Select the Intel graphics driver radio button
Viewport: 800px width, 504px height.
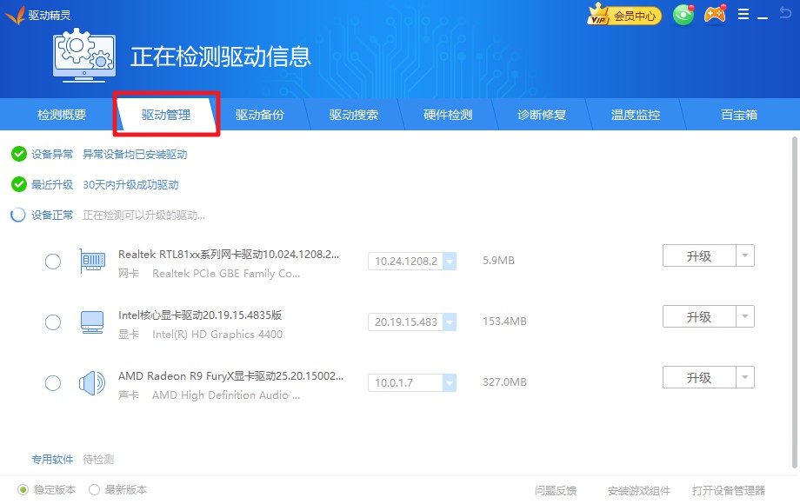tap(53, 322)
